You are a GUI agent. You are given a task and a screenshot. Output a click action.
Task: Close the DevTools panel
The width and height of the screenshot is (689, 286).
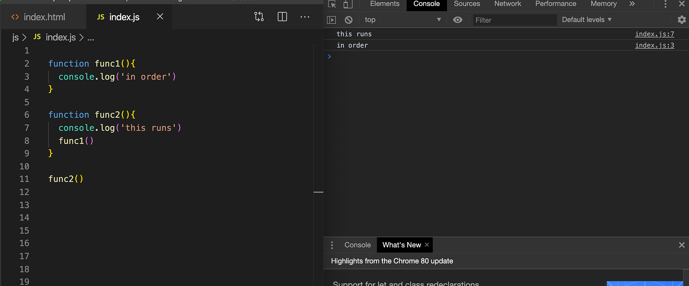[682, 4]
